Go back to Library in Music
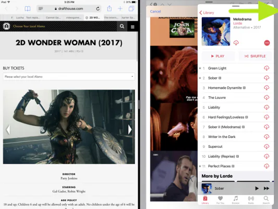Screen dimensions: 278x209 pos(207,13)
